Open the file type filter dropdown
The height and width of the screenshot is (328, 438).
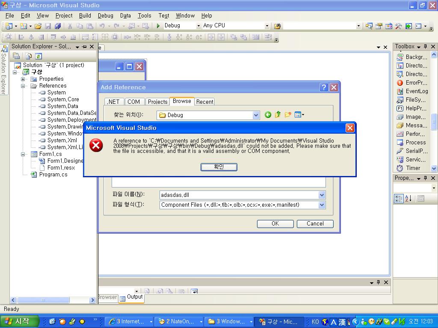pyautogui.click(x=322, y=205)
